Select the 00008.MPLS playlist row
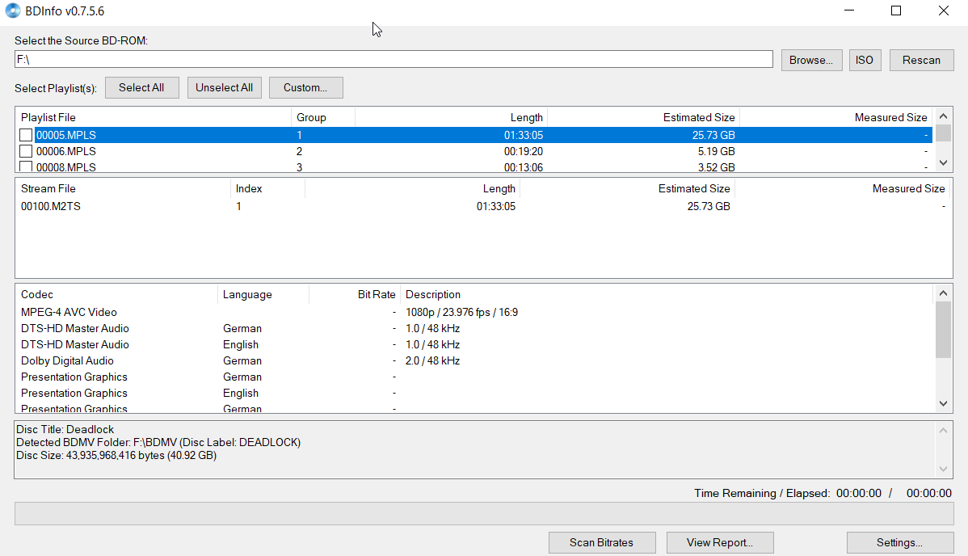This screenshot has width=968, height=556. point(473,166)
